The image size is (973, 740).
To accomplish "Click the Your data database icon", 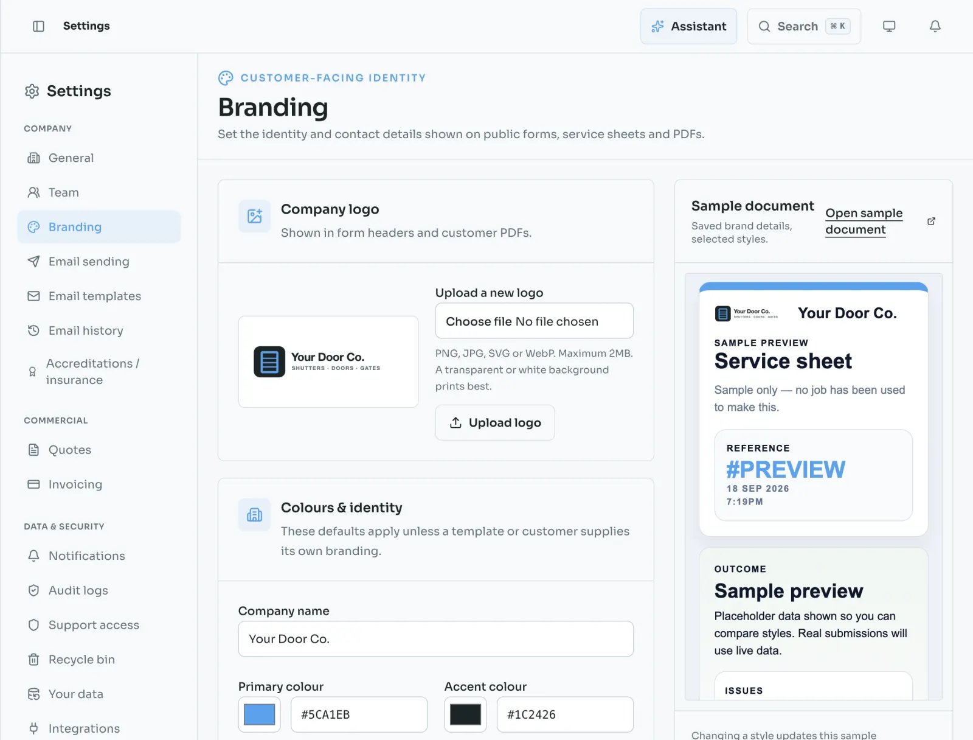I will coord(33,694).
